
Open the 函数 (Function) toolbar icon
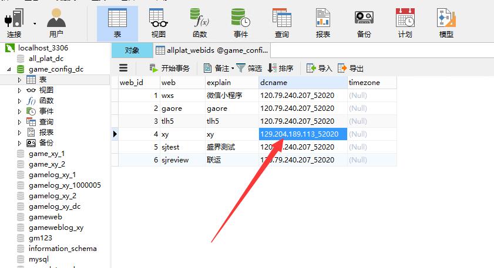[199, 22]
